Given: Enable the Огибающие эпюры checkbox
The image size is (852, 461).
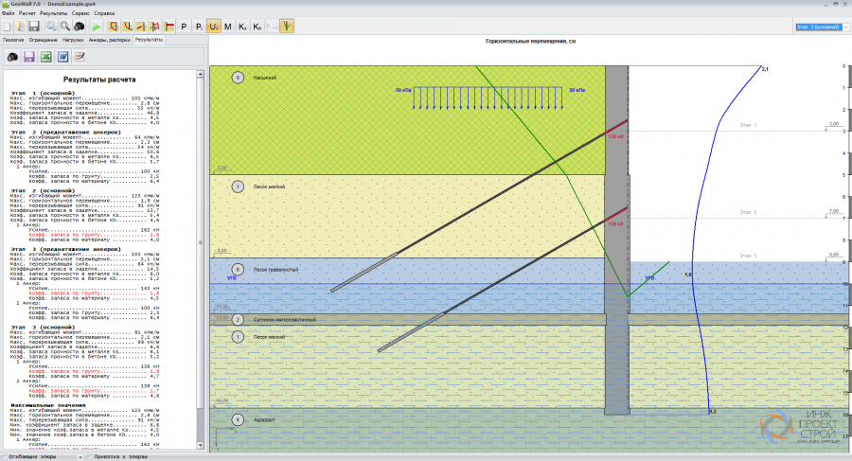Looking at the screenshot, I should pos(5,457).
